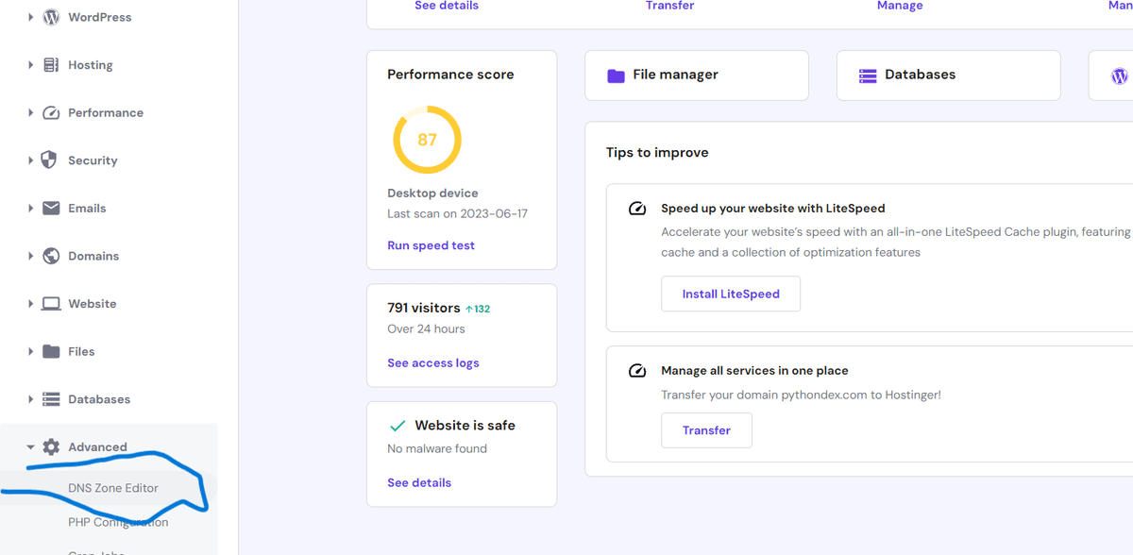1133x555 pixels.
Task: Expand the Databases sidebar section arrow
Action: 31,399
